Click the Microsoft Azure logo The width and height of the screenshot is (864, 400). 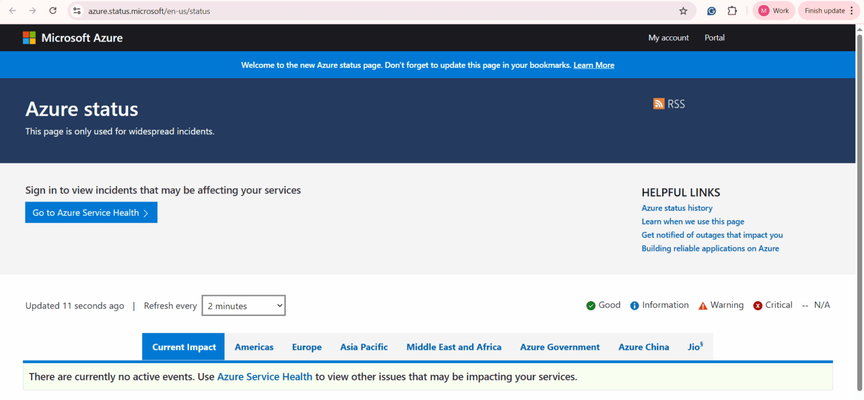tap(72, 37)
